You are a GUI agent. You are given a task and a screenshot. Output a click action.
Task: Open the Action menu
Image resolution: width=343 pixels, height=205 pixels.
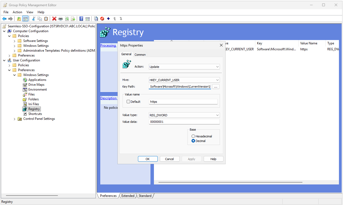coord(17,12)
